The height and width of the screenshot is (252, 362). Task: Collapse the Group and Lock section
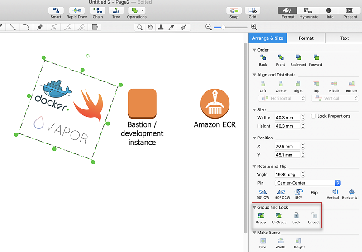pos(254,208)
